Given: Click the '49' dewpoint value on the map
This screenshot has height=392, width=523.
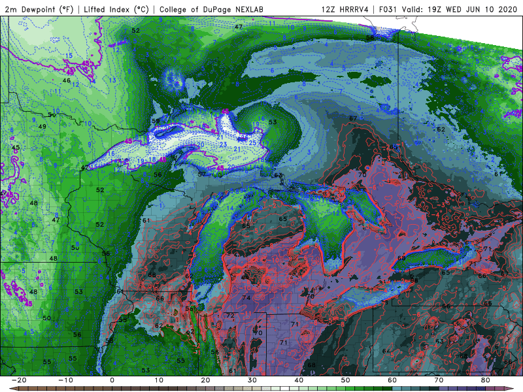Looking at the screenshot, I should (x=42, y=127).
